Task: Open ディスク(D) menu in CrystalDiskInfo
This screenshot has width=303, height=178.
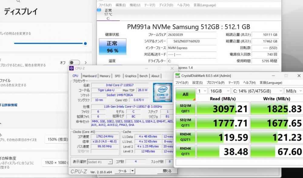Action: pyautogui.click(x=166, y=5)
